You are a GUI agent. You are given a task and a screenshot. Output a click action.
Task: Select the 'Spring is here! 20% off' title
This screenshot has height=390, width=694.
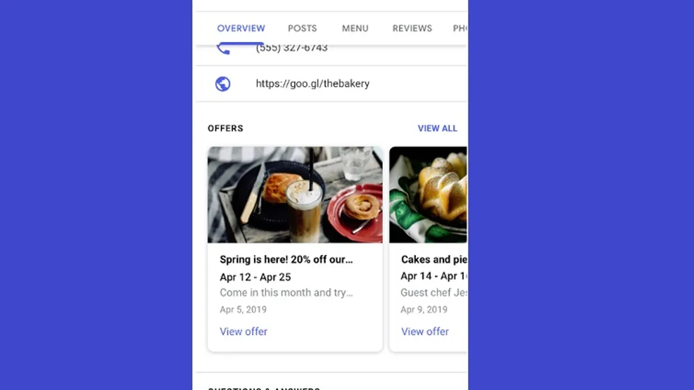(286, 259)
